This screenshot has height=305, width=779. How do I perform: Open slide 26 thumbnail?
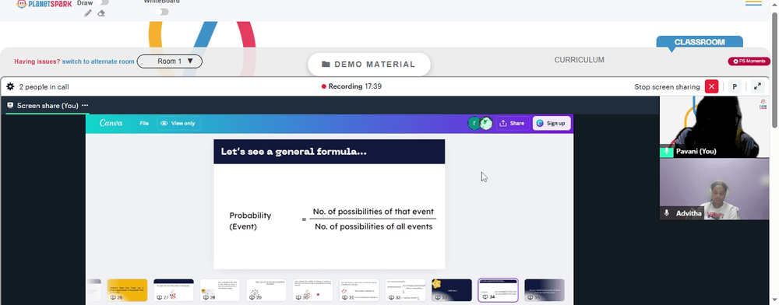coord(127,290)
